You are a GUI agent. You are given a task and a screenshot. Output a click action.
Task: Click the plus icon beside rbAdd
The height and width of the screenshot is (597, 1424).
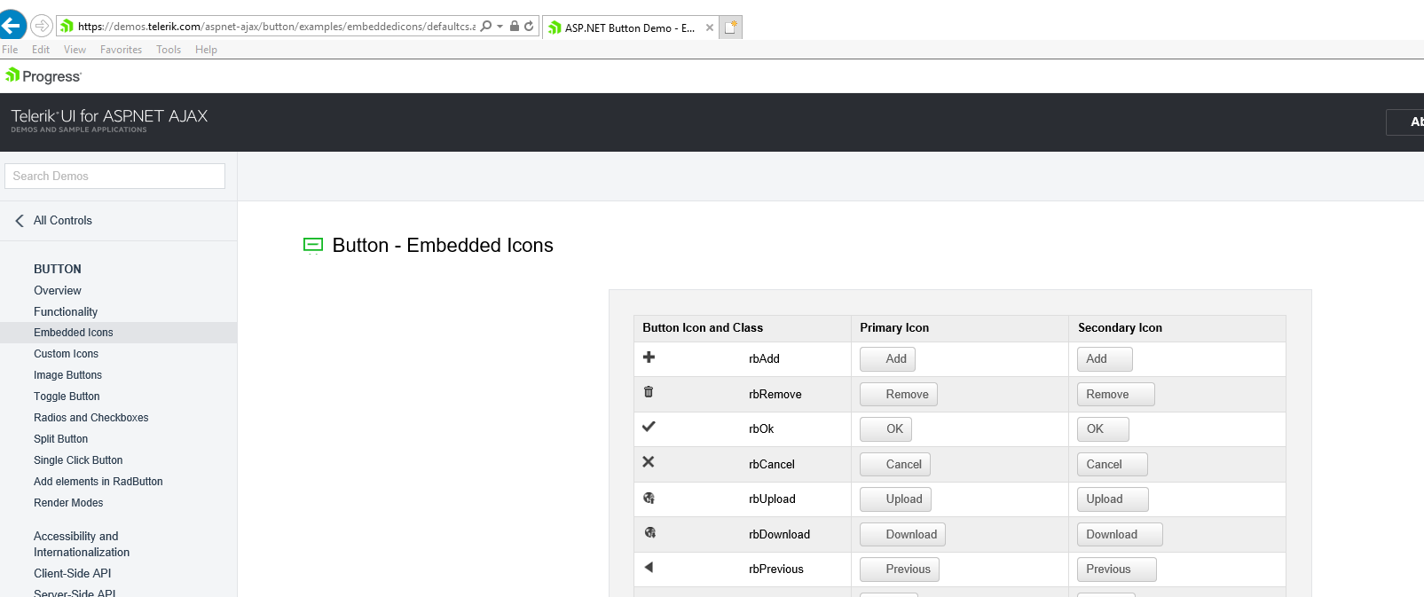649,357
